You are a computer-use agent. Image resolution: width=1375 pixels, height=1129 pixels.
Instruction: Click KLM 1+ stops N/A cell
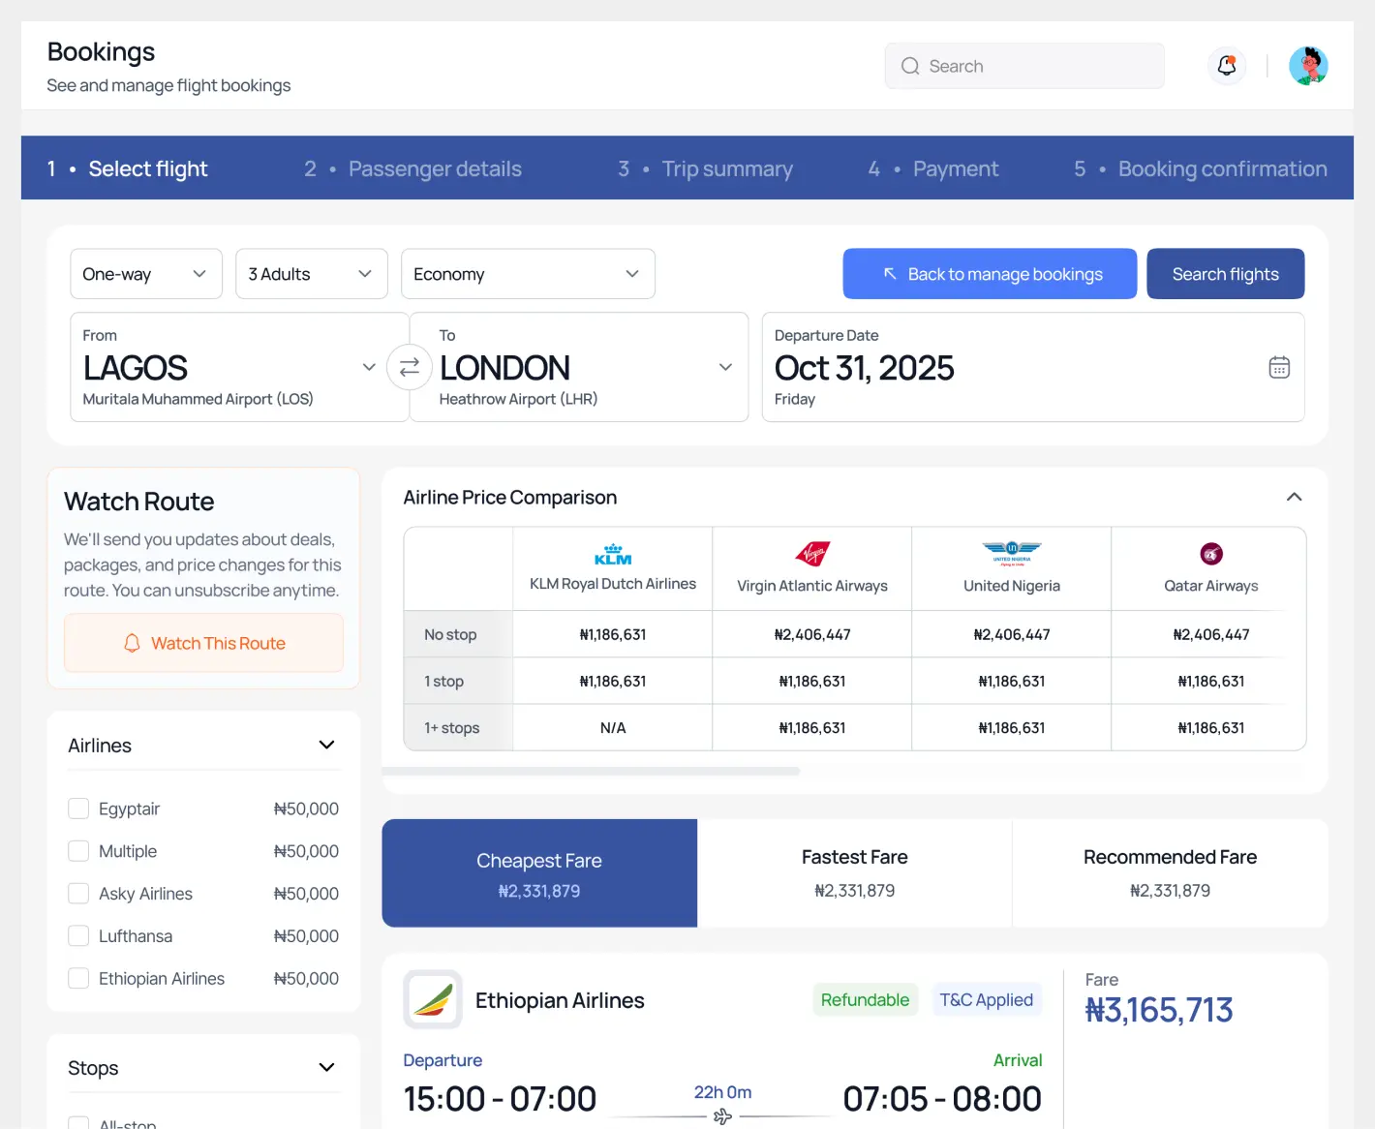pyautogui.click(x=613, y=727)
